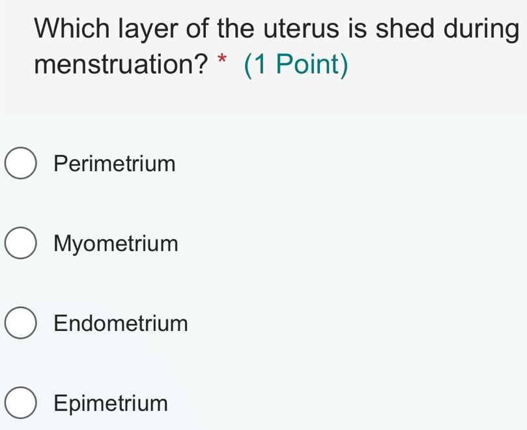
Task: Select the Perimetrium radio button
Action: (21, 164)
